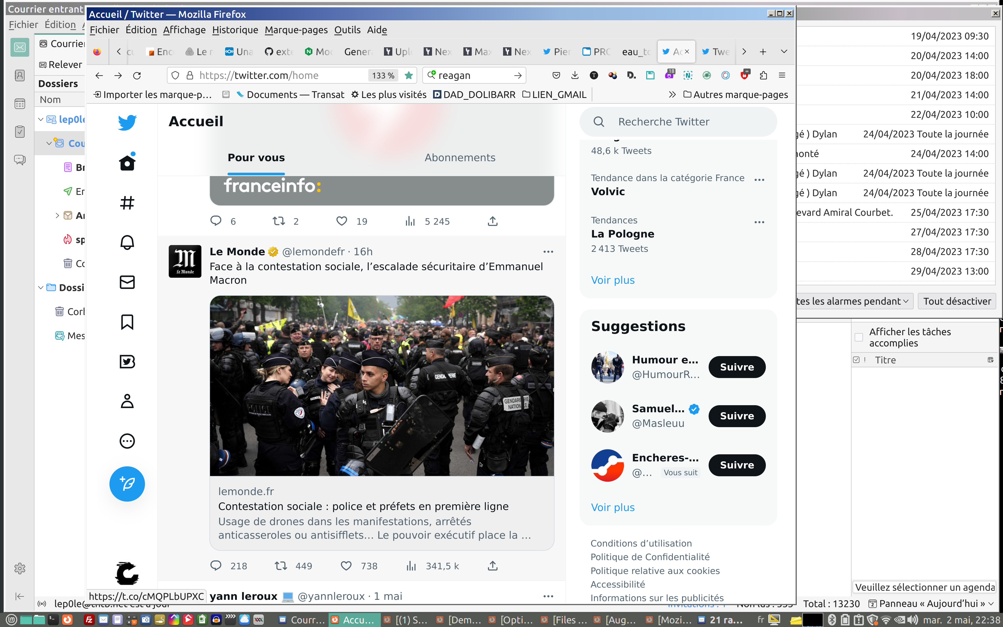Click 'Voir plus' under trends
This screenshot has height=627, width=1003.
pyautogui.click(x=613, y=280)
